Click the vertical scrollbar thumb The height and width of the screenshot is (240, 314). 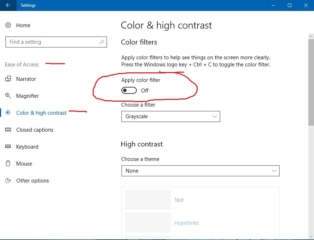pyautogui.click(x=311, y=82)
